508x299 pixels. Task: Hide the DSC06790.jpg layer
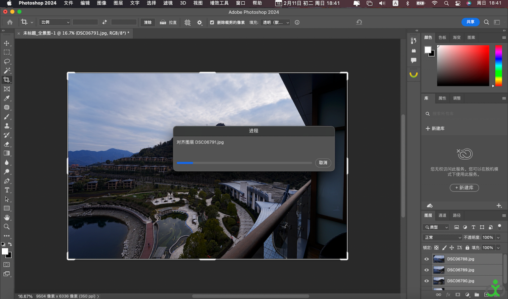pyautogui.click(x=426, y=281)
